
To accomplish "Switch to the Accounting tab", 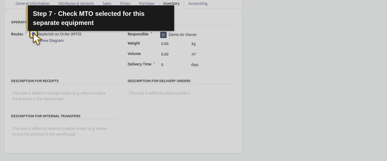I will (198, 3).
